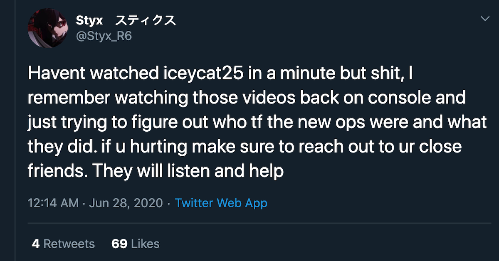The image size is (499, 261).
Task: Open the Twitter Web App source link
Action: click(220, 203)
